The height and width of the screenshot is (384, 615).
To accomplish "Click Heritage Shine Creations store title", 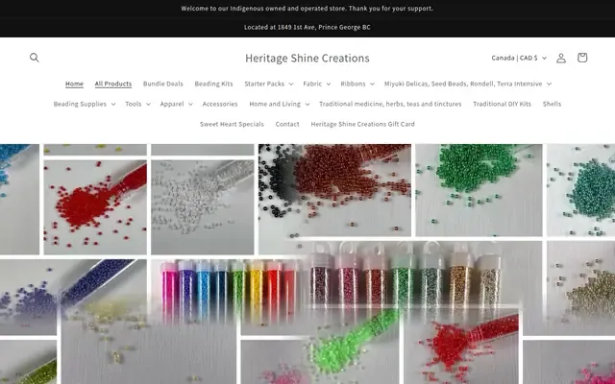I will 307,58.
